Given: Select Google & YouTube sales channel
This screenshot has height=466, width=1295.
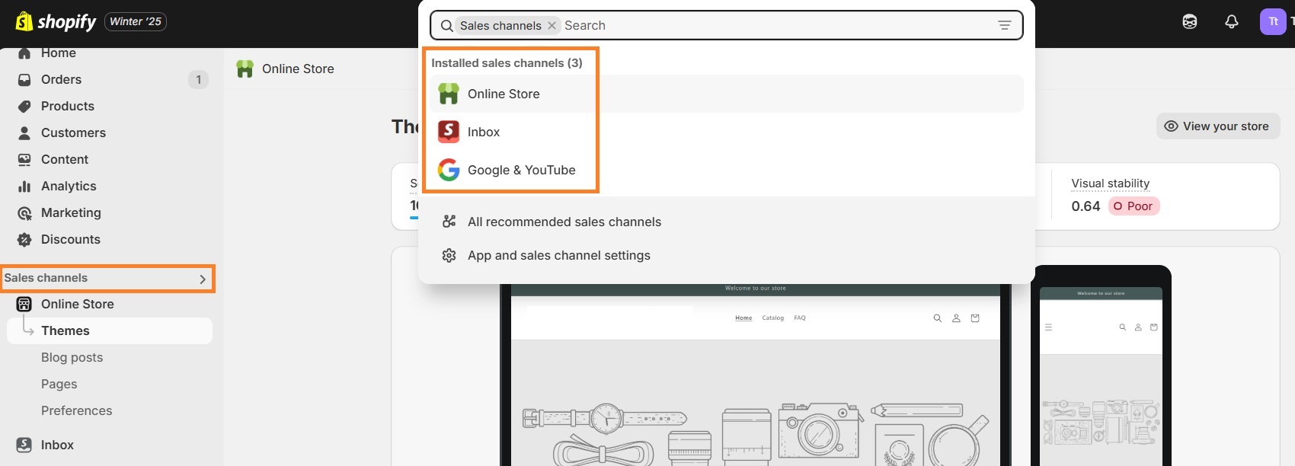Looking at the screenshot, I should 727,170.
